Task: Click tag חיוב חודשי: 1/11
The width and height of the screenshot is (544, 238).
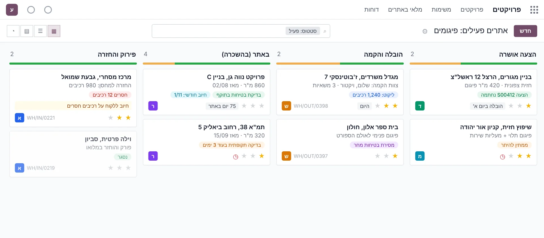Action: pos(190,95)
